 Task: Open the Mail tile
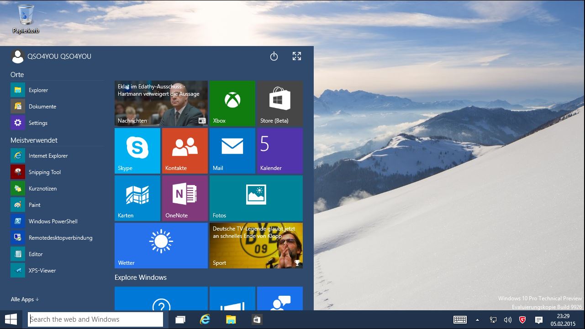[x=232, y=151]
